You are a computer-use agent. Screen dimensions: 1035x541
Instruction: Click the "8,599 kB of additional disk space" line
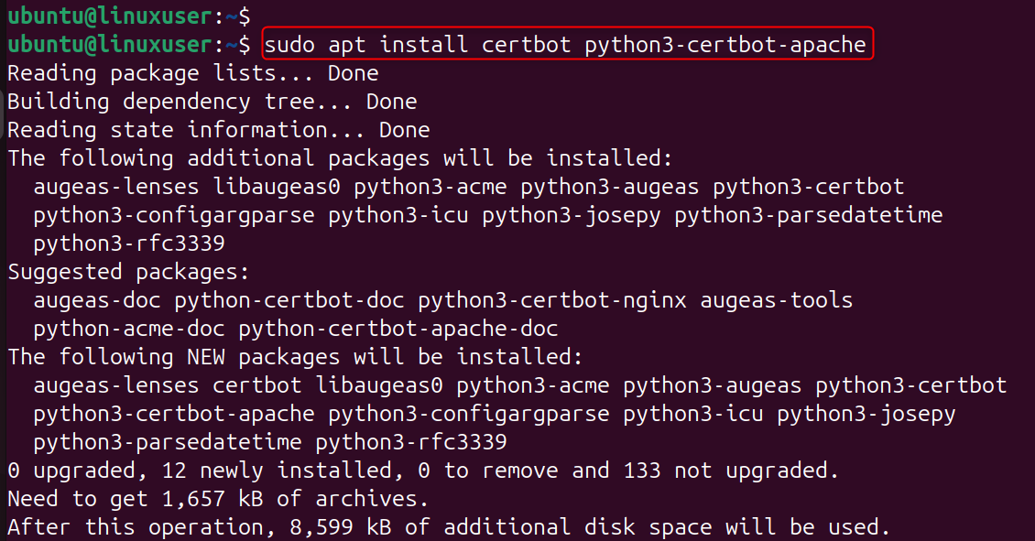449,527
